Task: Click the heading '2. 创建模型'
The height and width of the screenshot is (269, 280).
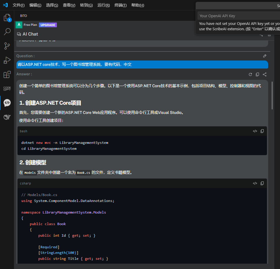Action: (33, 163)
